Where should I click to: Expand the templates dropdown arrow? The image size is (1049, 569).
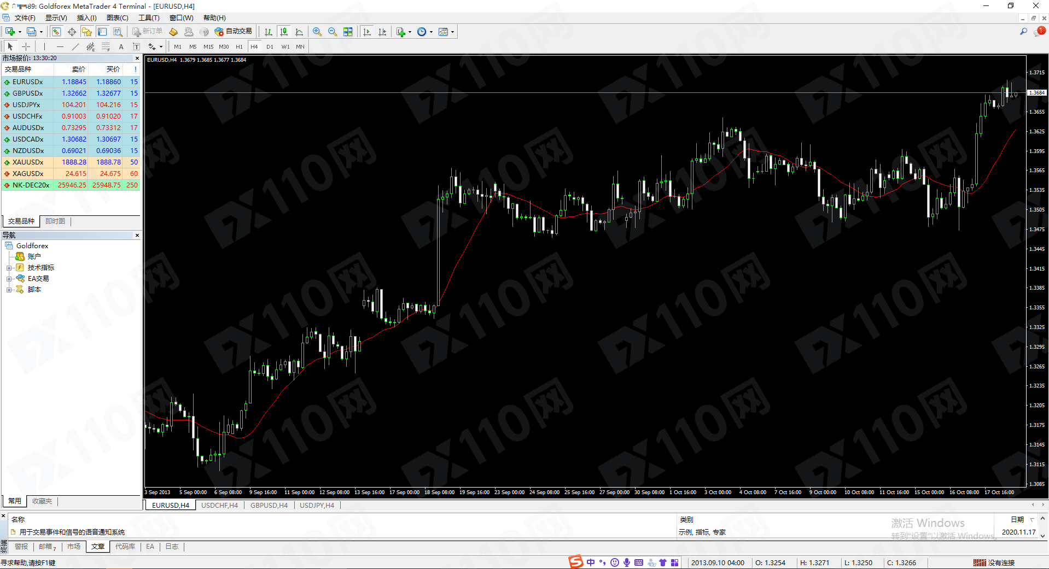(452, 32)
